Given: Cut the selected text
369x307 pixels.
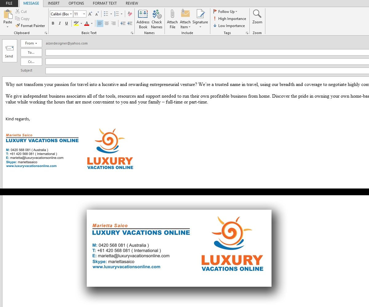Looking at the screenshot, I should (21, 12).
